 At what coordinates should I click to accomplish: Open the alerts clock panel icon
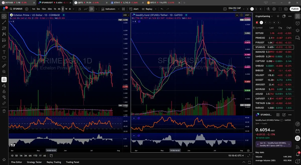297,23
